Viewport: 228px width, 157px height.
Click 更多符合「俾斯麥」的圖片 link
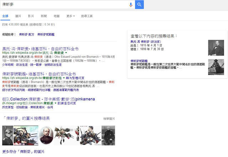(23, 152)
